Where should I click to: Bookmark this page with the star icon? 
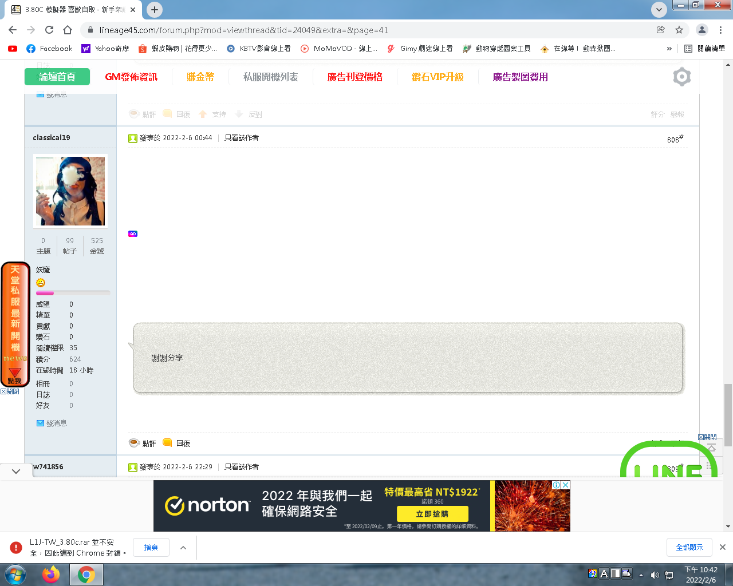tap(679, 30)
